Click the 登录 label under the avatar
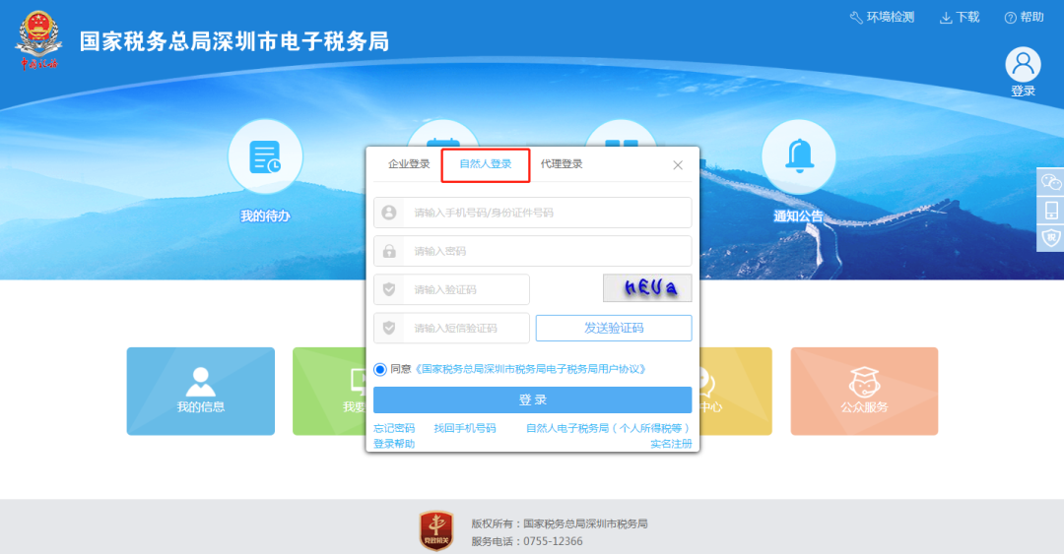This screenshot has height=554, width=1064. [x=1024, y=91]
